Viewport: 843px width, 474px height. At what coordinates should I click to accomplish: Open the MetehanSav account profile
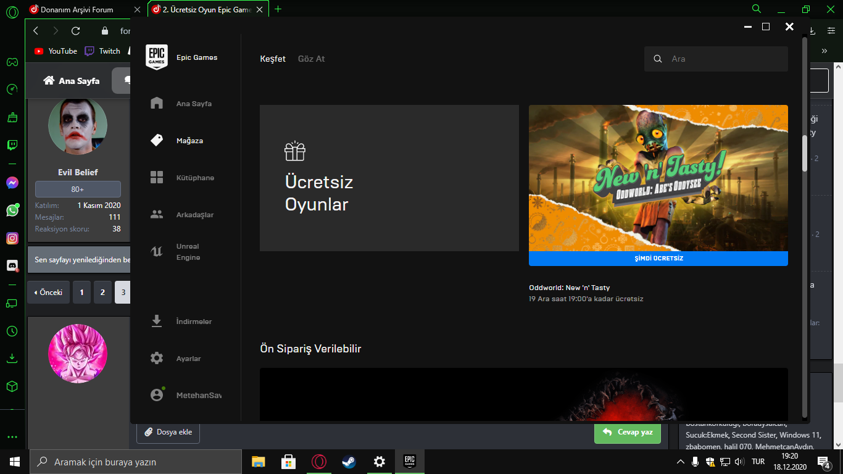pyautogui.click(x=185, y=395)
